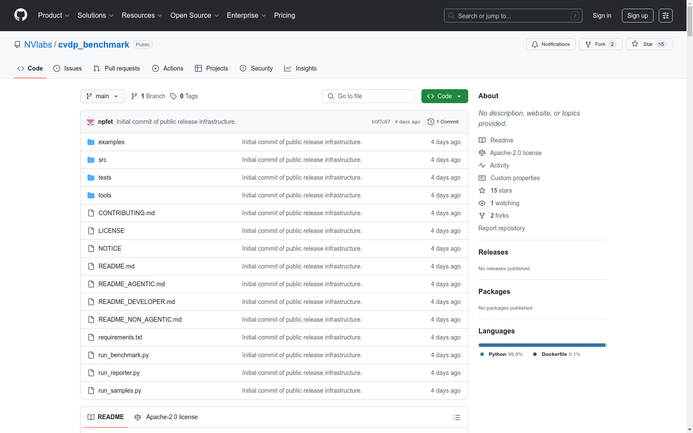Open the Actions tab
Viewport: 693px width, 433px height.
[168, 68]
